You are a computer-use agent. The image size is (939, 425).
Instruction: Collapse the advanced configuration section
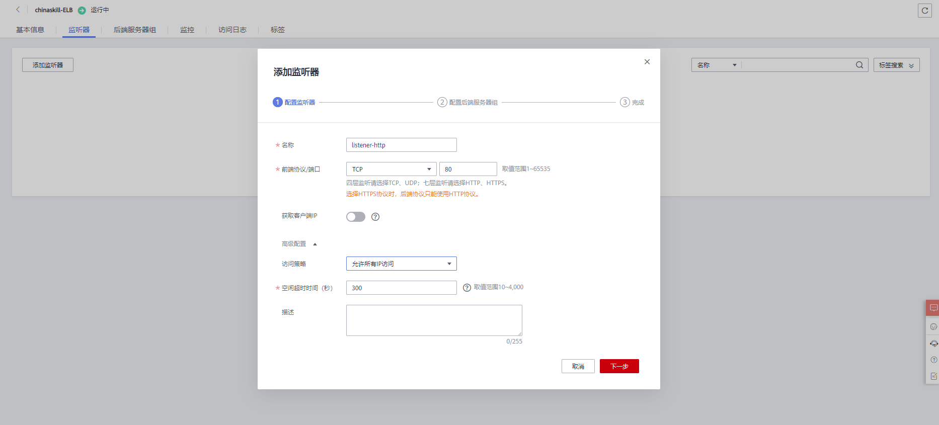[299, 244]
